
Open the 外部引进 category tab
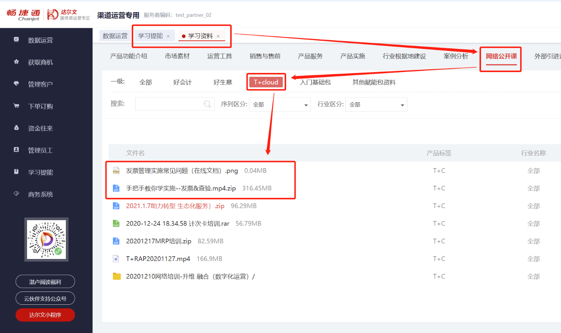tap(548, 56)
